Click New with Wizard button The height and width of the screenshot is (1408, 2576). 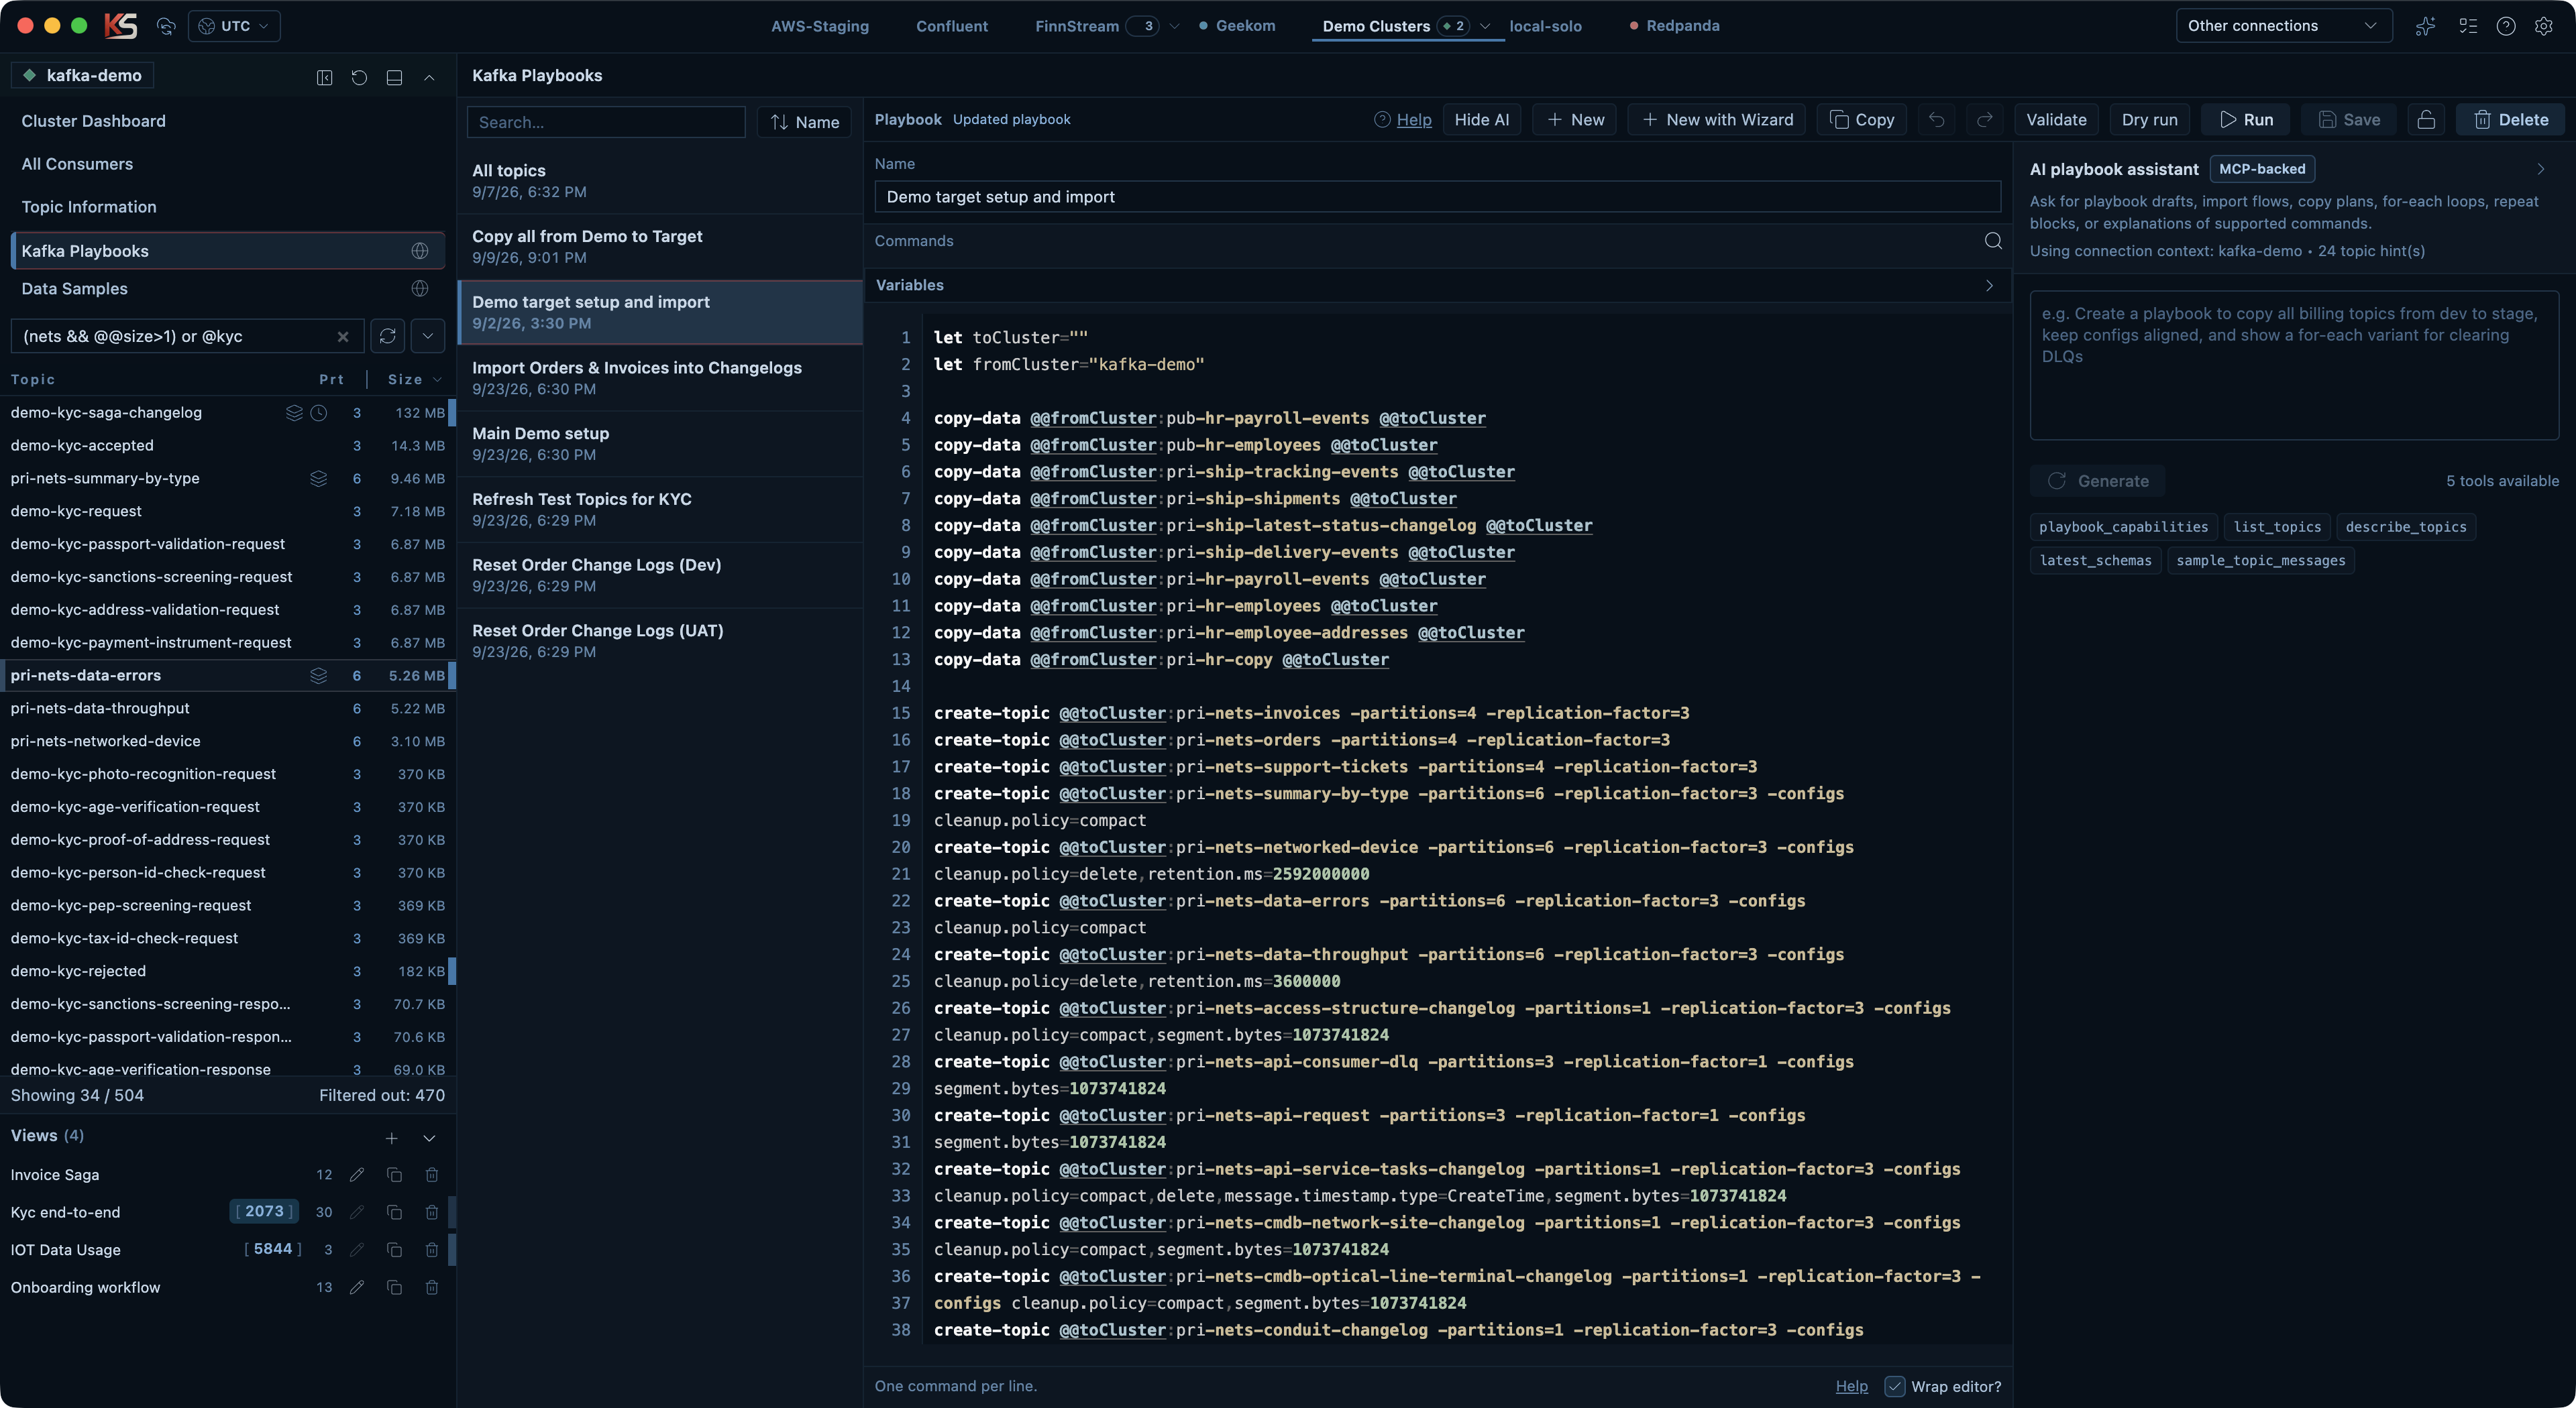(1717, 120)
